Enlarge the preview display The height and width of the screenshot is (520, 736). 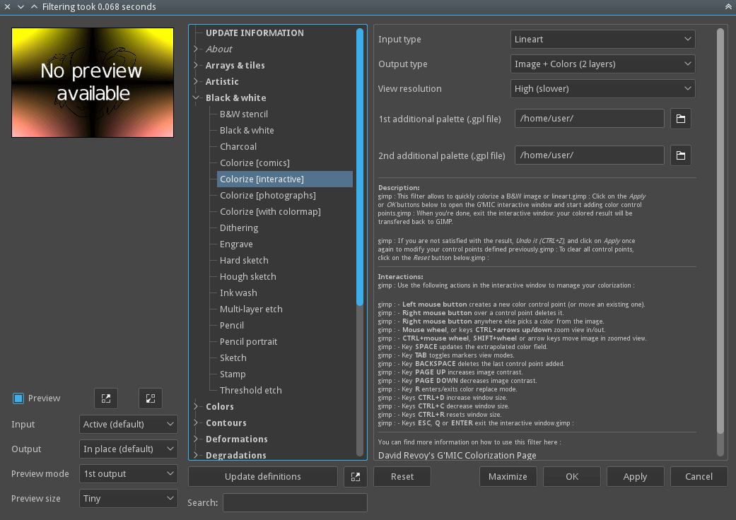click(105, 398)
